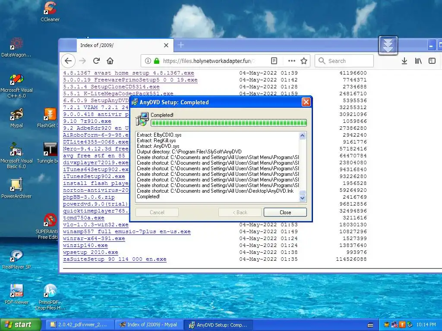View site information via the info icon
This screenshot has width=442, height=331.
pyautogui.click(x=148, y=61)
